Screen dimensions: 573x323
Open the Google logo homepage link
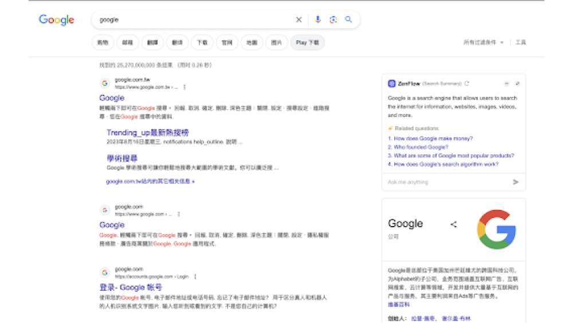tap(56, 20)
